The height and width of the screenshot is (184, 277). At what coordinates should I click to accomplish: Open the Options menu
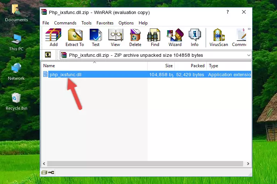126,23
